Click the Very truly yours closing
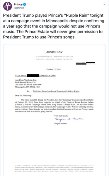The image size is (109, 176). [x=61, y=116]
